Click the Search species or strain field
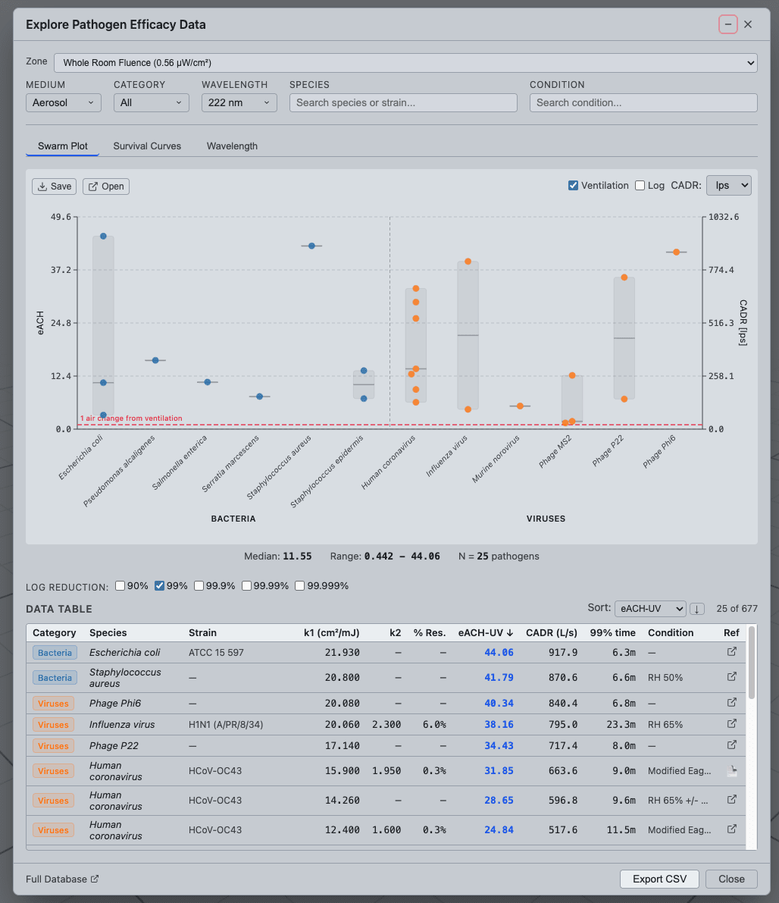Image resolution: width=779 pixels, height=903 pixels. [403, 102]
